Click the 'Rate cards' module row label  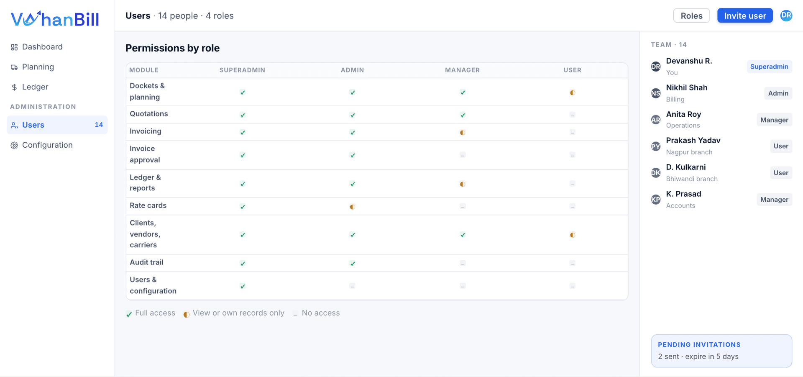coord(148,205)
